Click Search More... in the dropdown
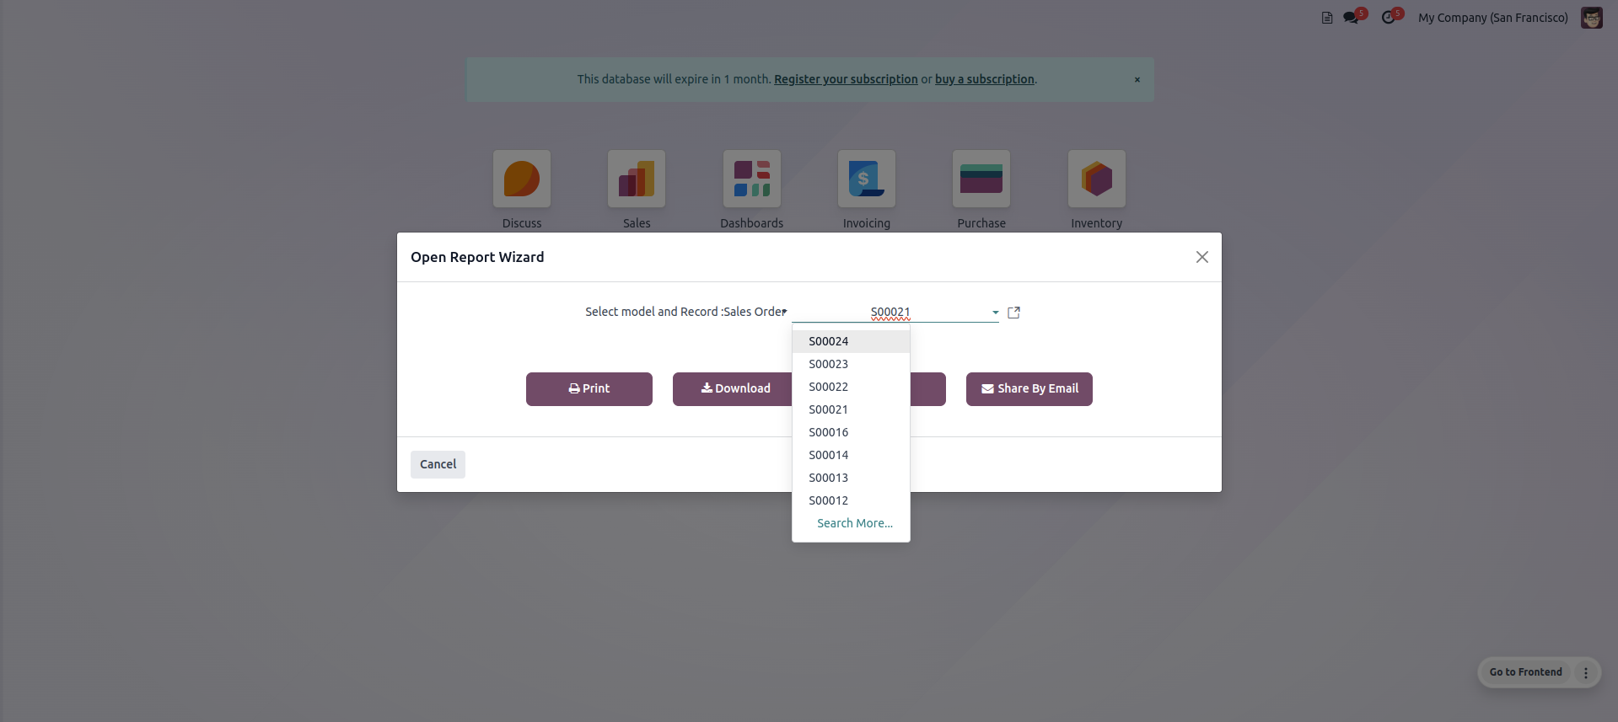The height and width of the screenshot is (722, 1618). click(854, 523)
